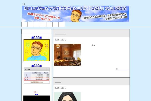Open the underlined title of the 20151112 post

[x=60, y=34]
